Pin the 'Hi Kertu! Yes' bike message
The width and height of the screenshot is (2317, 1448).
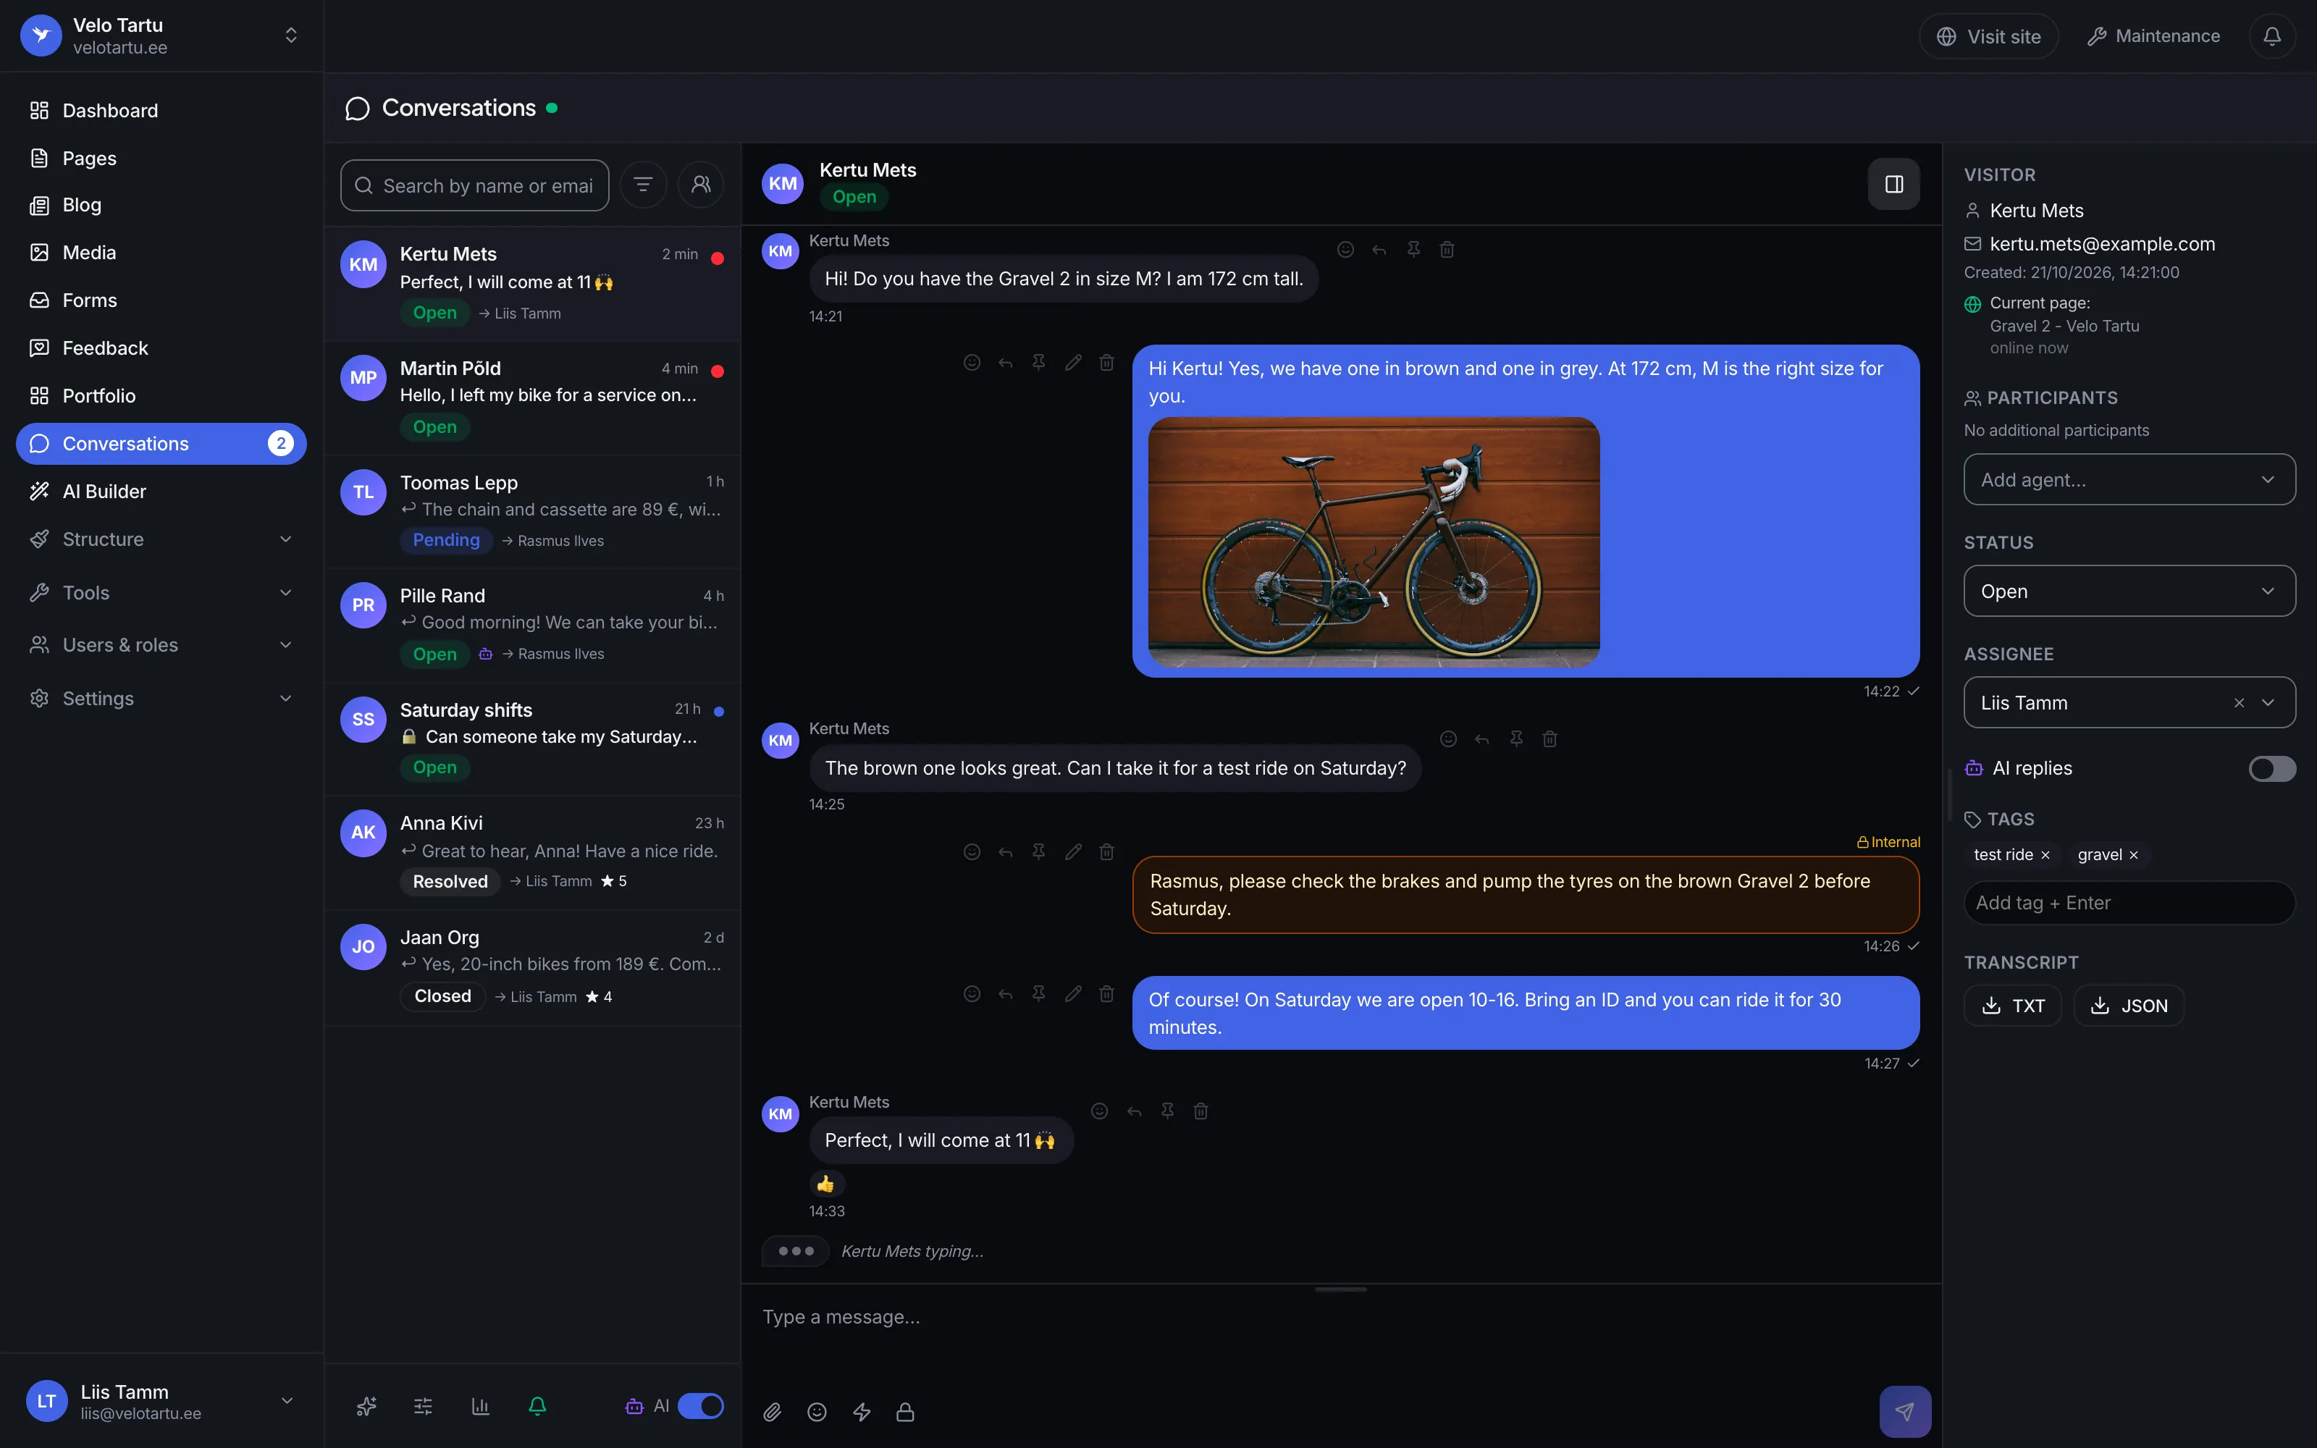1039,363
